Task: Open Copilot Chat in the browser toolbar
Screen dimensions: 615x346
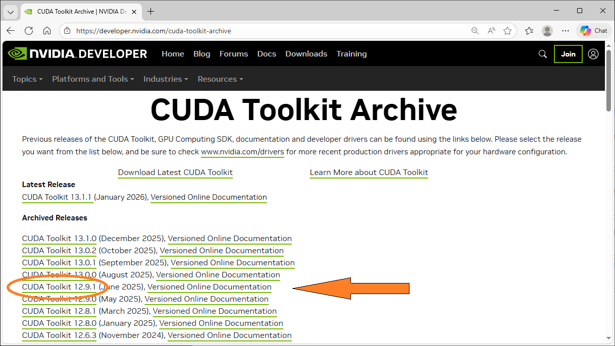Action: [x=593, y=30]
